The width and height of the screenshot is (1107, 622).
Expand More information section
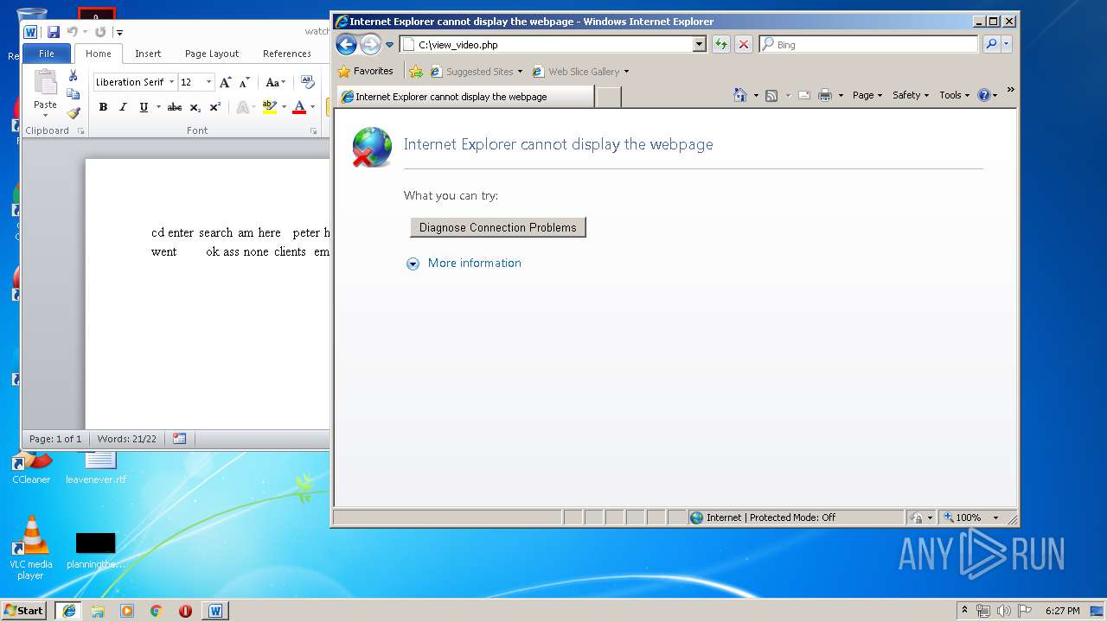point(464,263)
